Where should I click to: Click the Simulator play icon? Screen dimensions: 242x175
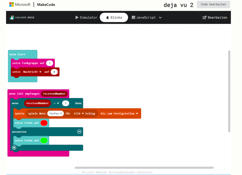pos(77,17)
